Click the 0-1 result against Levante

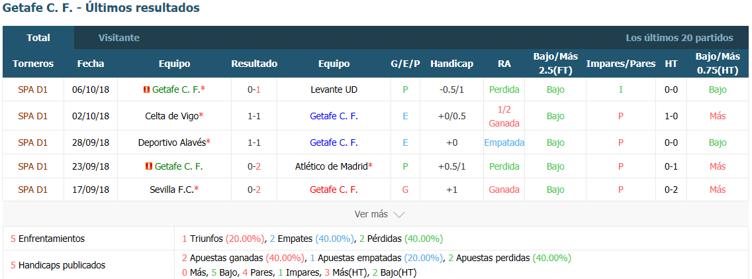click(254, 90)
